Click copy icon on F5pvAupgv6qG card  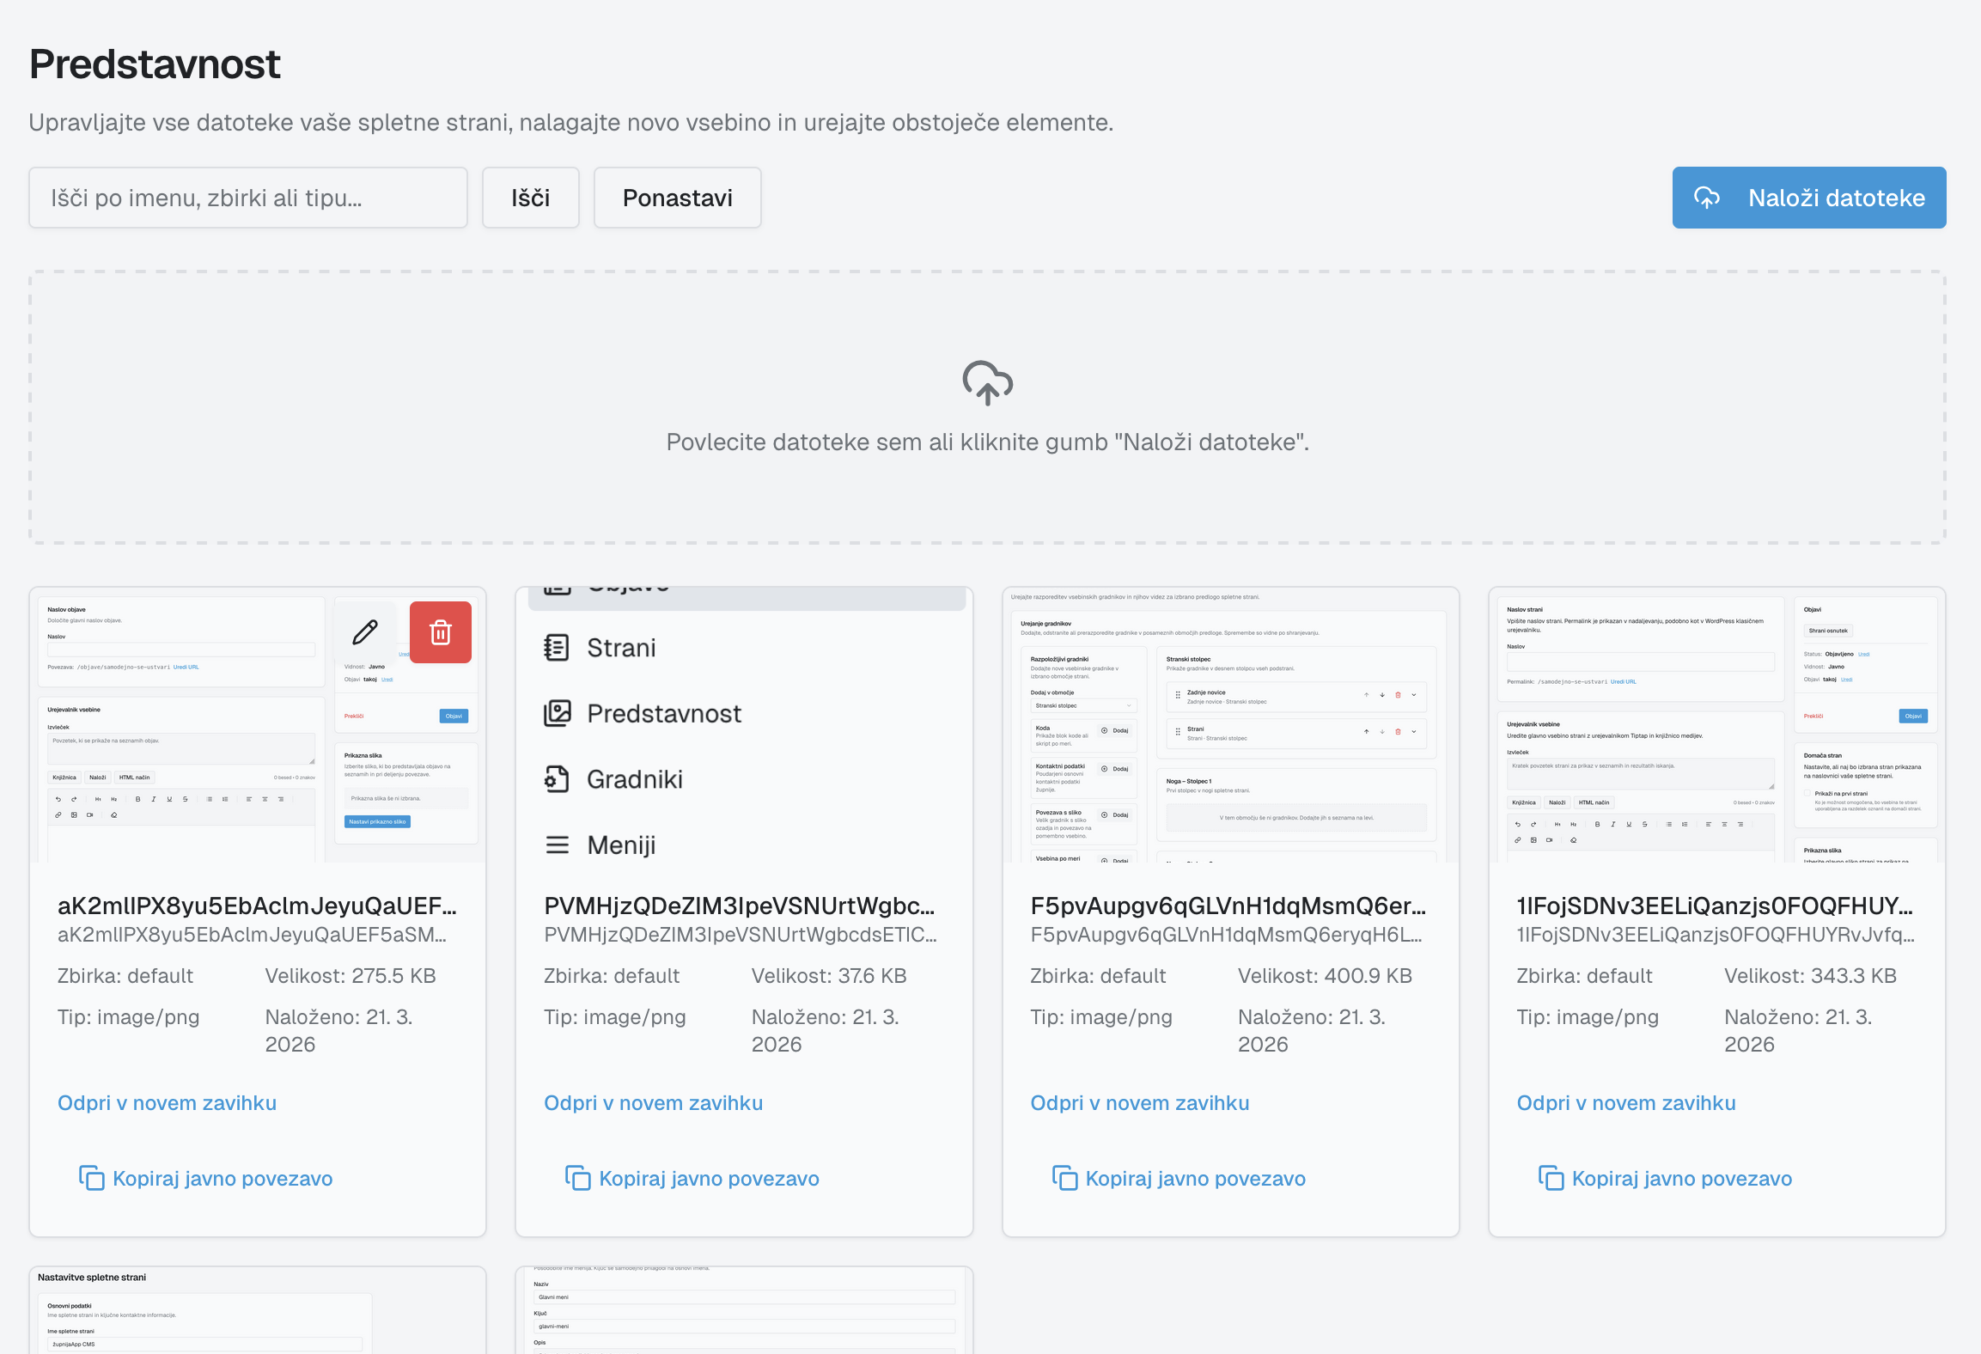coord(1064,1178)
